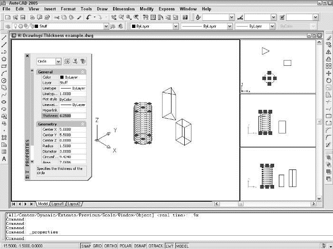Select the Rotate modify tool

coord(329,80)
